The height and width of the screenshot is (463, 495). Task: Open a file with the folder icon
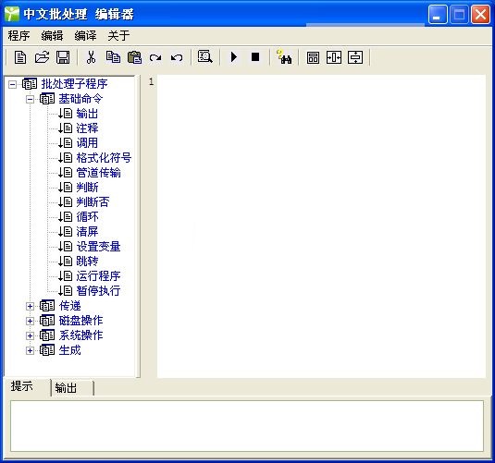click(x=42, y=57)
